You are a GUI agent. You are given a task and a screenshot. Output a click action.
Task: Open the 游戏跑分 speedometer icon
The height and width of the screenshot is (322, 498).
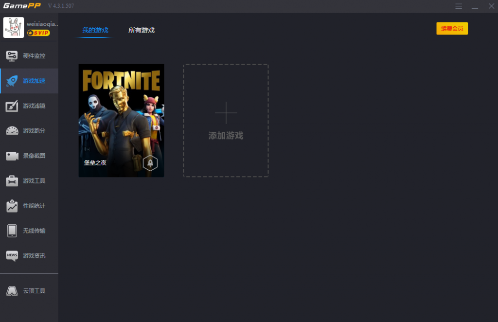[x=12, y=131]
